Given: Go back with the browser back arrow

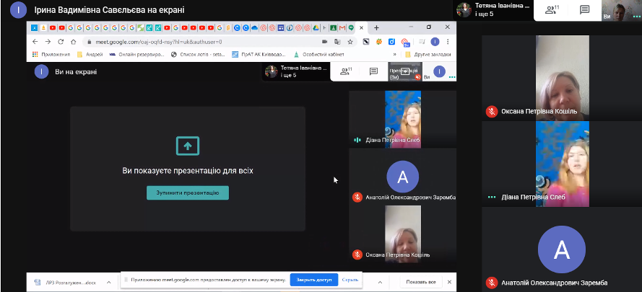Looking at the screenshot, I should [35, 42].
